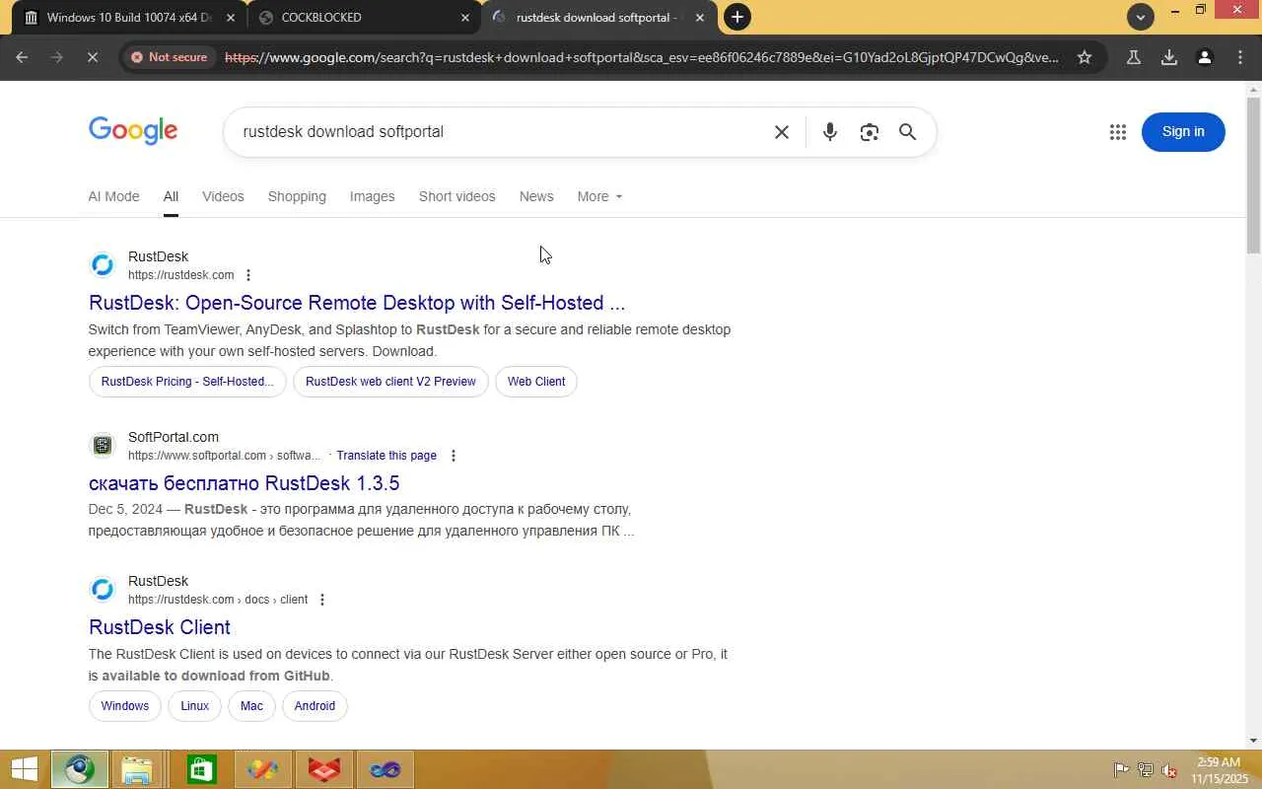Open the RustDesk 1.3.5 SoftPortal result
The width and height of the screenshot is (1262, 789).
(x=244, y=483)
